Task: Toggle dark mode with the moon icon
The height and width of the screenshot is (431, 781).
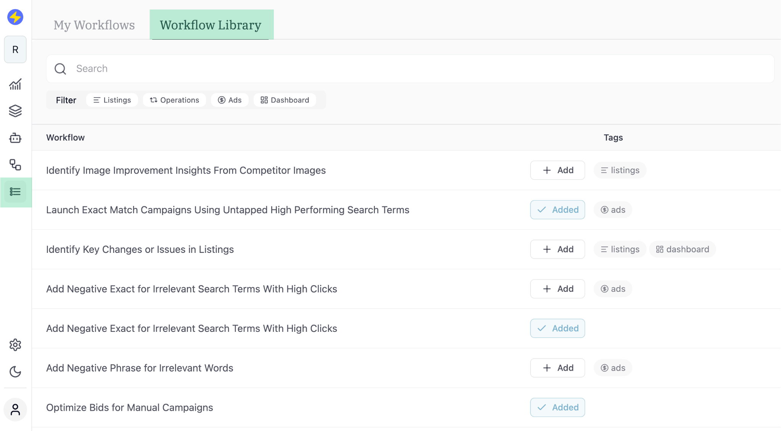Action: (x=15, y=372)
